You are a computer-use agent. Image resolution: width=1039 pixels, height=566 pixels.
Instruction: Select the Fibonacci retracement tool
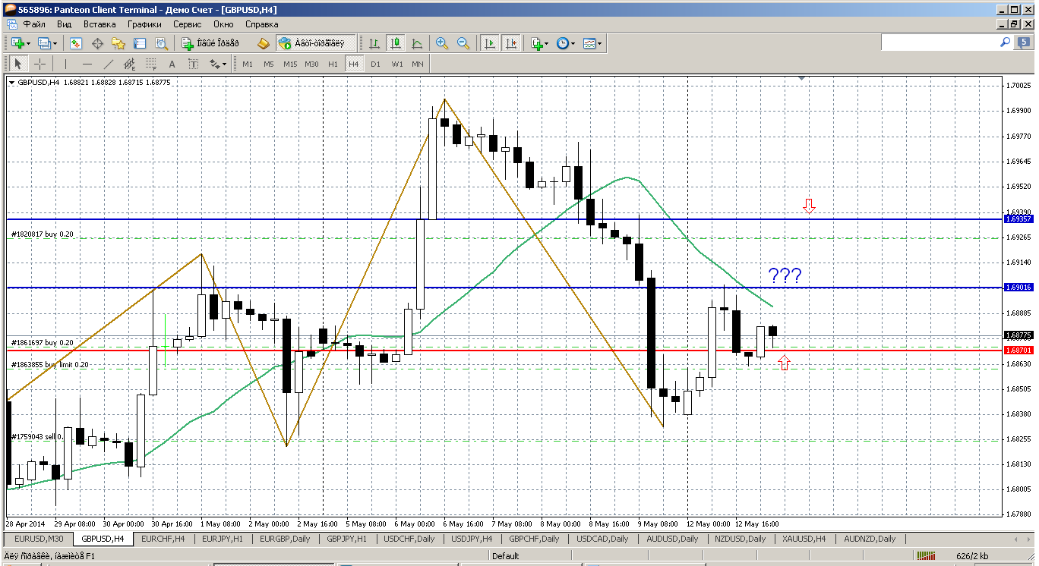pos(151,64)
